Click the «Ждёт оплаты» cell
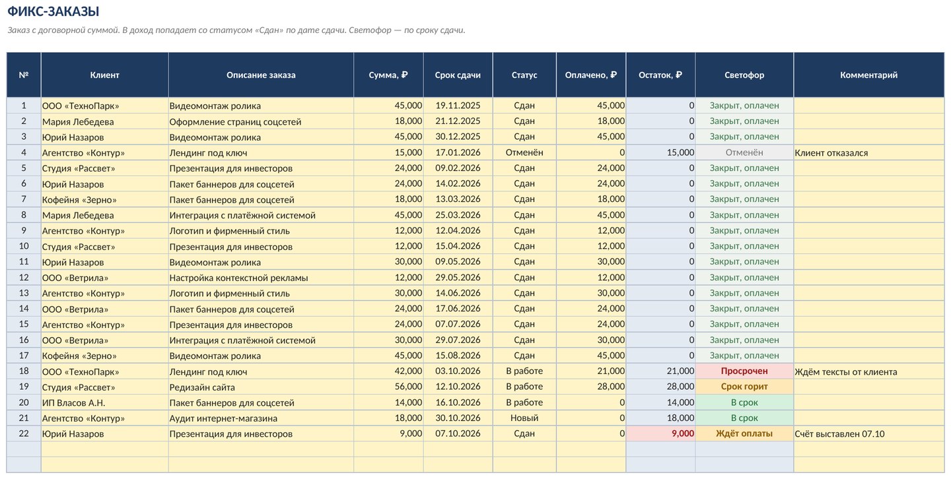The image size is (951, 479). click(x=744, y=433)
